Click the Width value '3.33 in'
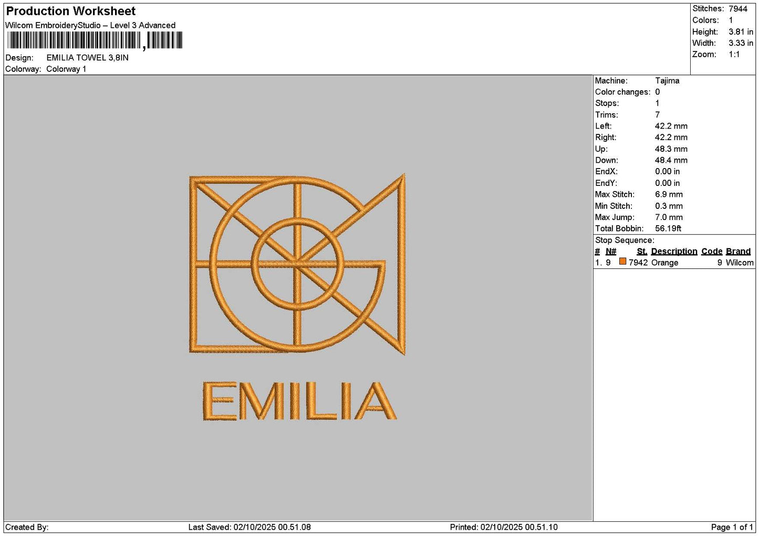 [x=741, y=43]
